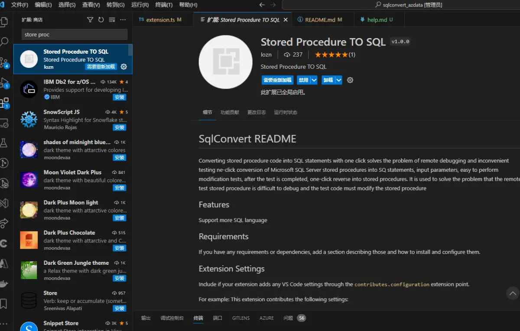Open the Run and Debug view
520x331 pixels.
pos(4,83)
